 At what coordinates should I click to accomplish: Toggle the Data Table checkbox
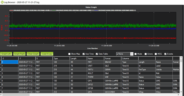(x=97, y=54)
